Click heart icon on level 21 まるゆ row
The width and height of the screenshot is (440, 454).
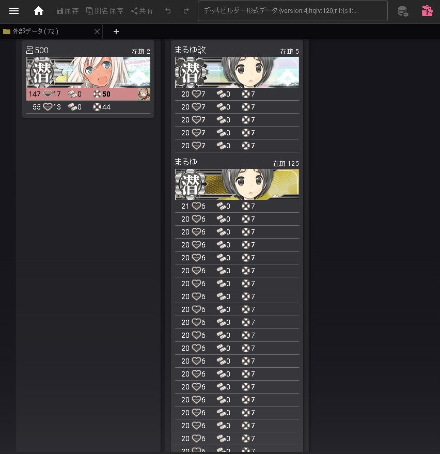[196, 206]
